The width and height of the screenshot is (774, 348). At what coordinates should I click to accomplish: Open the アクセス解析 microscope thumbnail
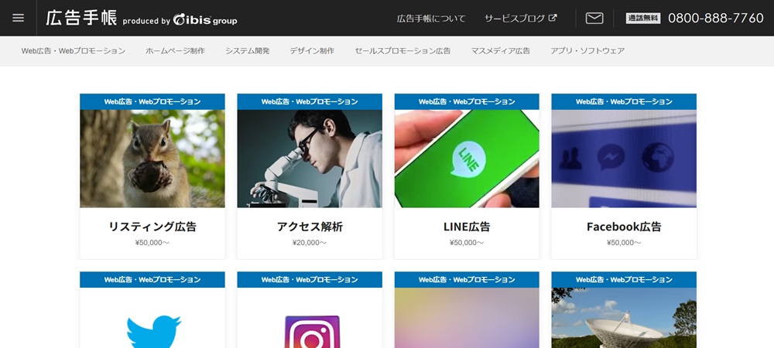coord(310,158)
